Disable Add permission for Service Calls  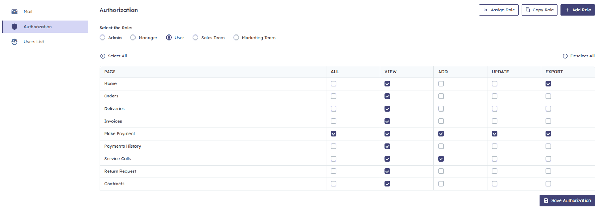441,159
